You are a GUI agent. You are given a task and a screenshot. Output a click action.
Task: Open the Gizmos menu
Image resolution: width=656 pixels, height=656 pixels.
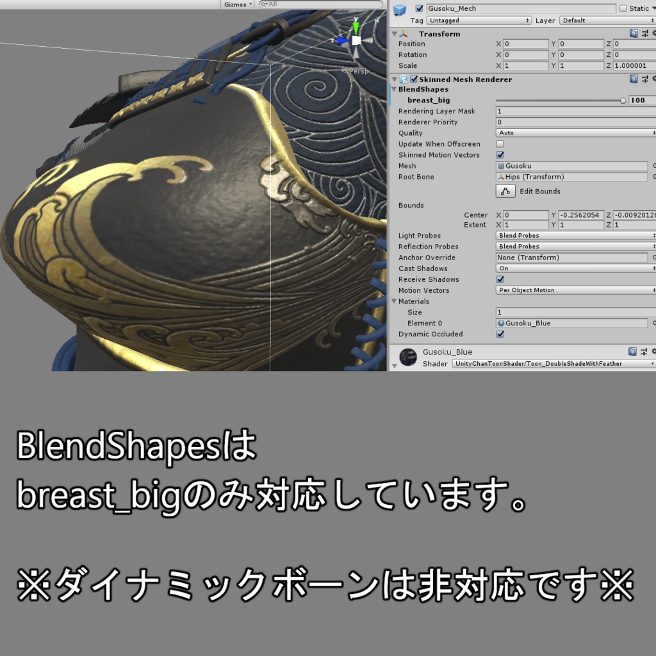point(236,4)
